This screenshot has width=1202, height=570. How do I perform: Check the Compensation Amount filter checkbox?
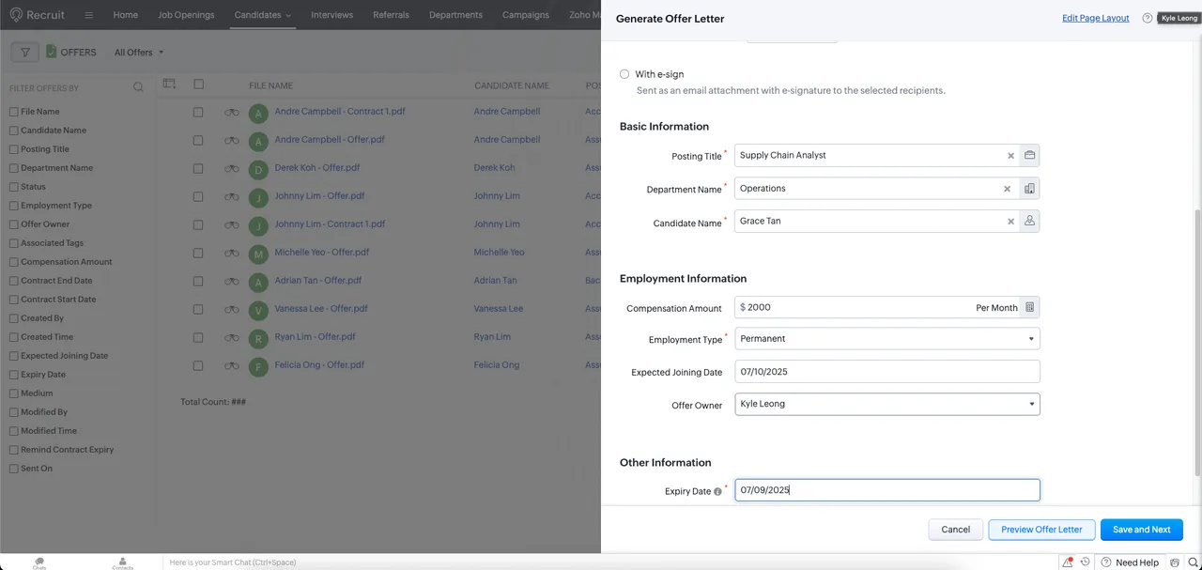(x=13, y=262)
